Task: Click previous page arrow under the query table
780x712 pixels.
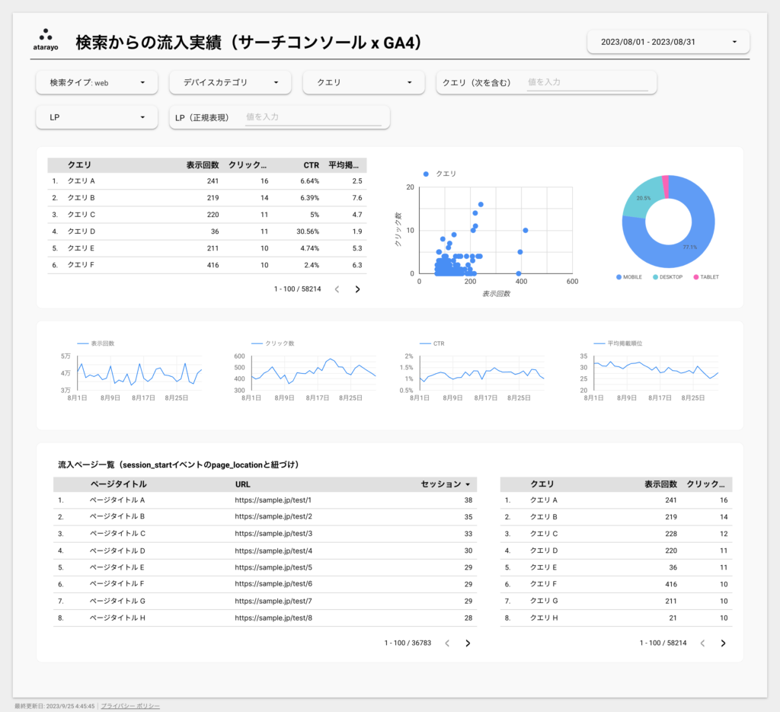Action: pyautogui.click(x=337, y=289)
